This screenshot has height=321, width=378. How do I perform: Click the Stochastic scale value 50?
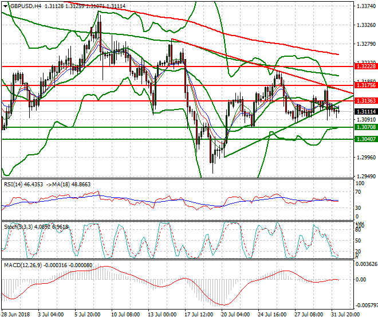pyautogui.click(x=358, y=241)
